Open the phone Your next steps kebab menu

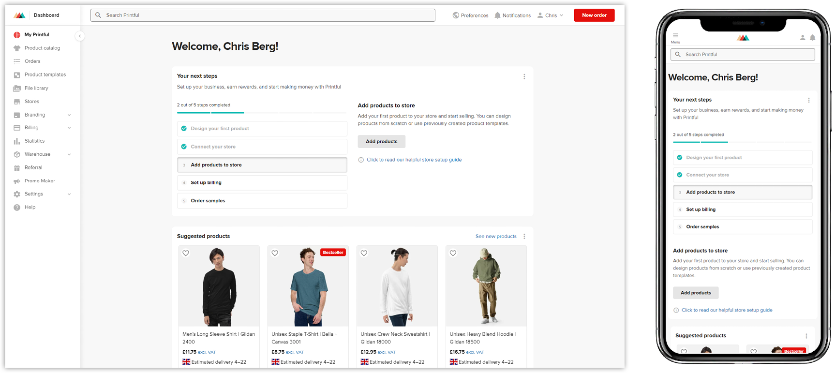click(x=808, y=100)
